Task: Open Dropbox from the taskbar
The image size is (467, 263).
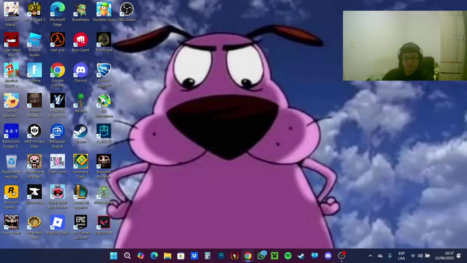Action: [194, 256]
